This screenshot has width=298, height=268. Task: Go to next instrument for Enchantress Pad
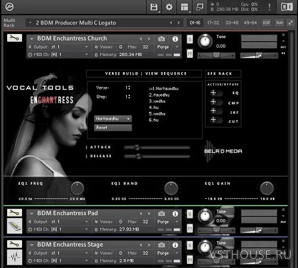click(x=149, y=213)
